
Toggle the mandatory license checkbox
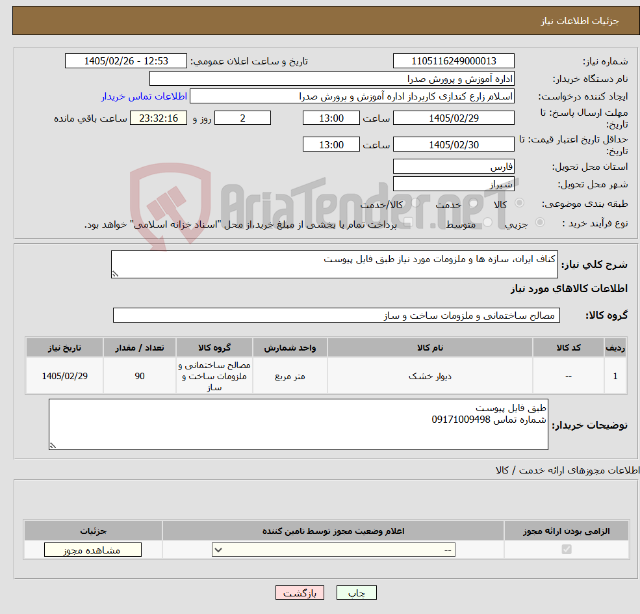coord(567,550)
